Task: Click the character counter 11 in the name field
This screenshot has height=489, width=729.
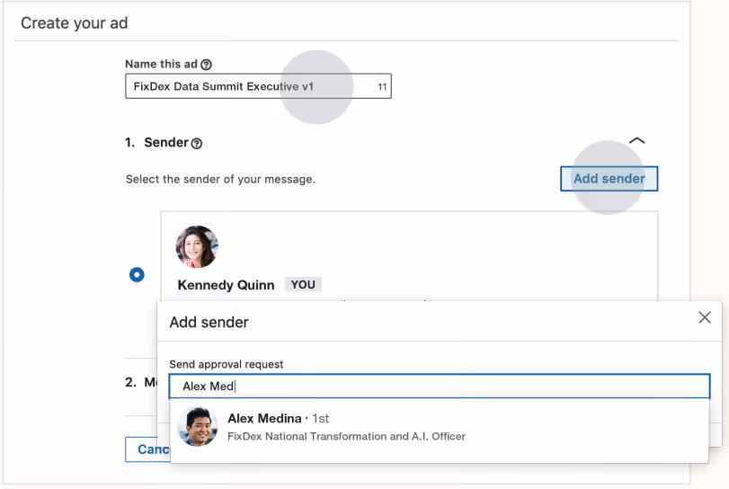Action: tap(382, 87)
